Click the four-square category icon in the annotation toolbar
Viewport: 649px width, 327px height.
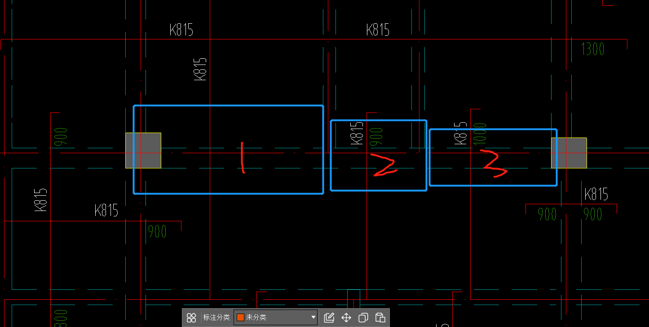pyautogui.click(x=191, y=318)
